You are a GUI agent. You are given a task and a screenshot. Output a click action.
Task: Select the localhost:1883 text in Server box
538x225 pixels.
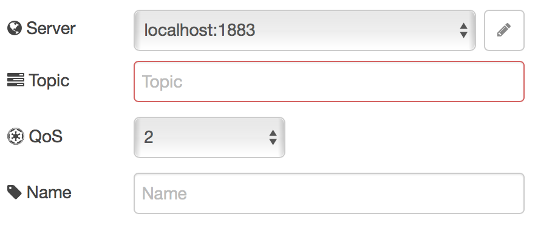pyautogui.click(x=200, y=30)
